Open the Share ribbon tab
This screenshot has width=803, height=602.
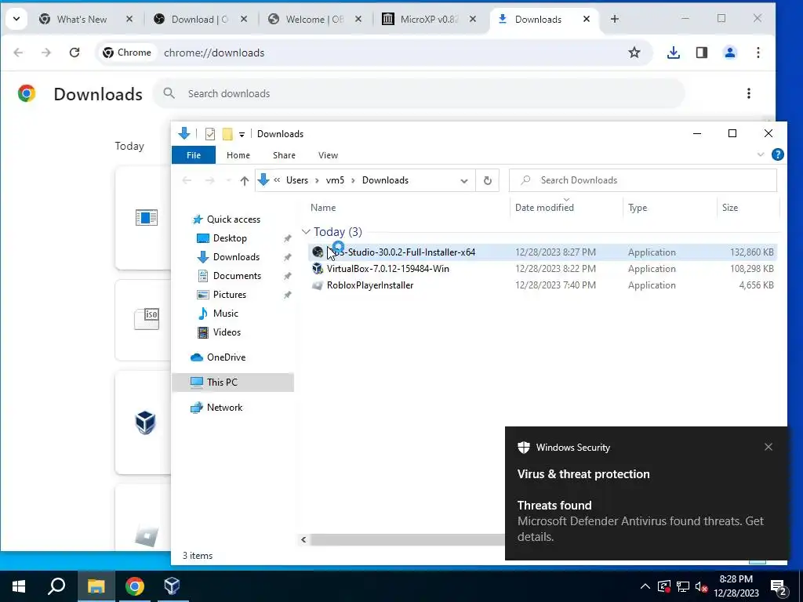point(284,155)
